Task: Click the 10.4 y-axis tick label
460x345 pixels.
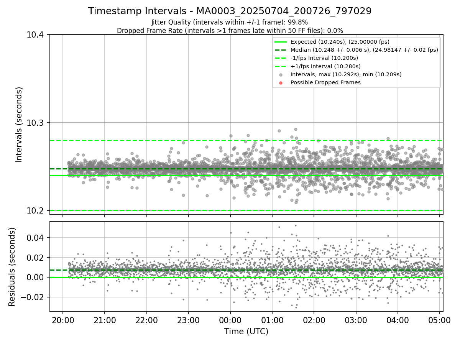Action: (x=36, y=35)
